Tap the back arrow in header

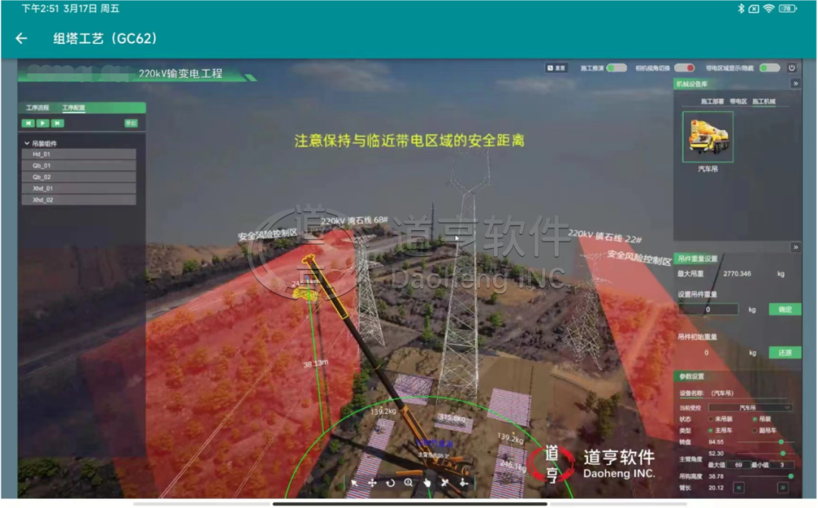coord(21,39)
